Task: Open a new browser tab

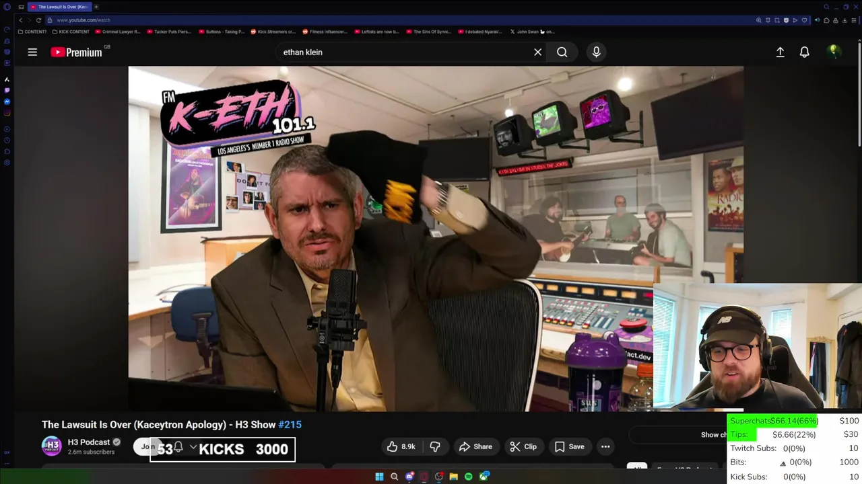Action: click(96, 7)
